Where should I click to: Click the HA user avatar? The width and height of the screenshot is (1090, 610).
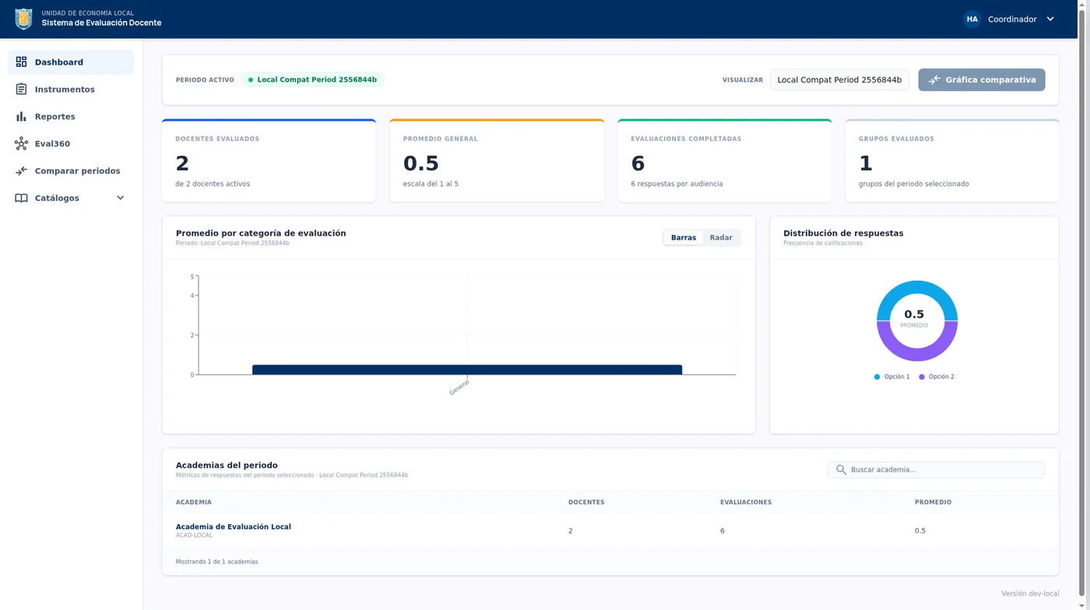pos(972,19)
